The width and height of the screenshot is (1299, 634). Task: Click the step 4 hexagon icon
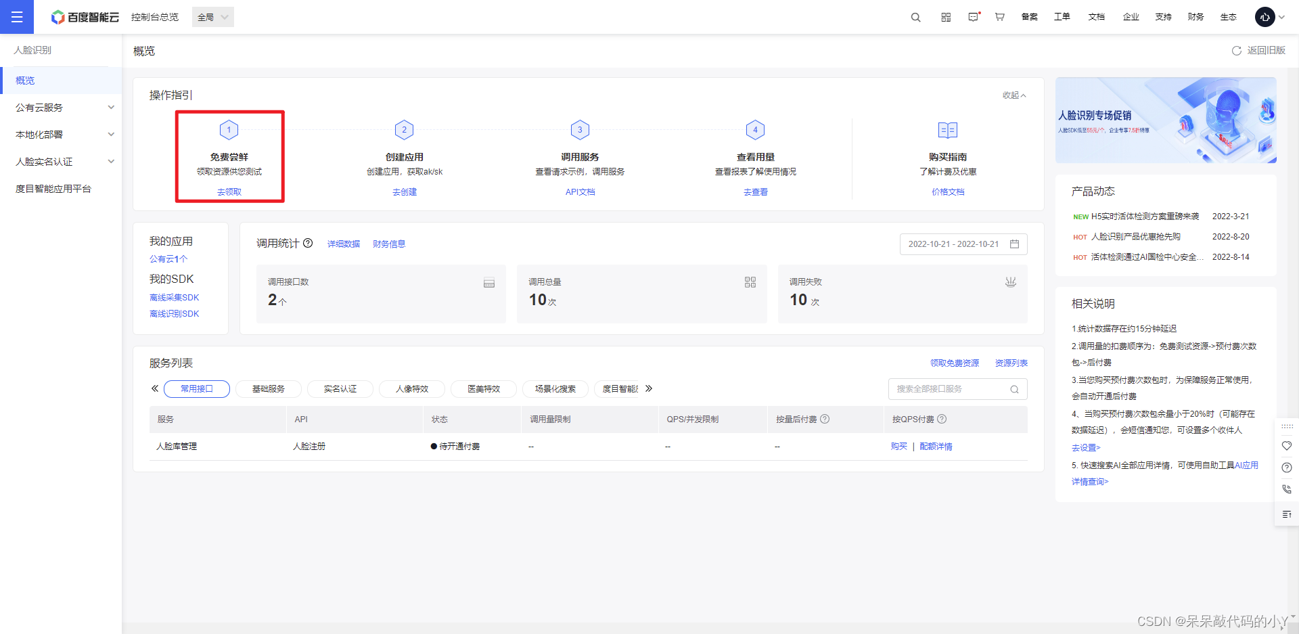[756, 130]
